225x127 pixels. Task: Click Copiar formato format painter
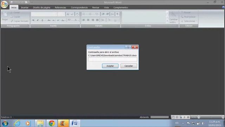[x=19, y=21]
